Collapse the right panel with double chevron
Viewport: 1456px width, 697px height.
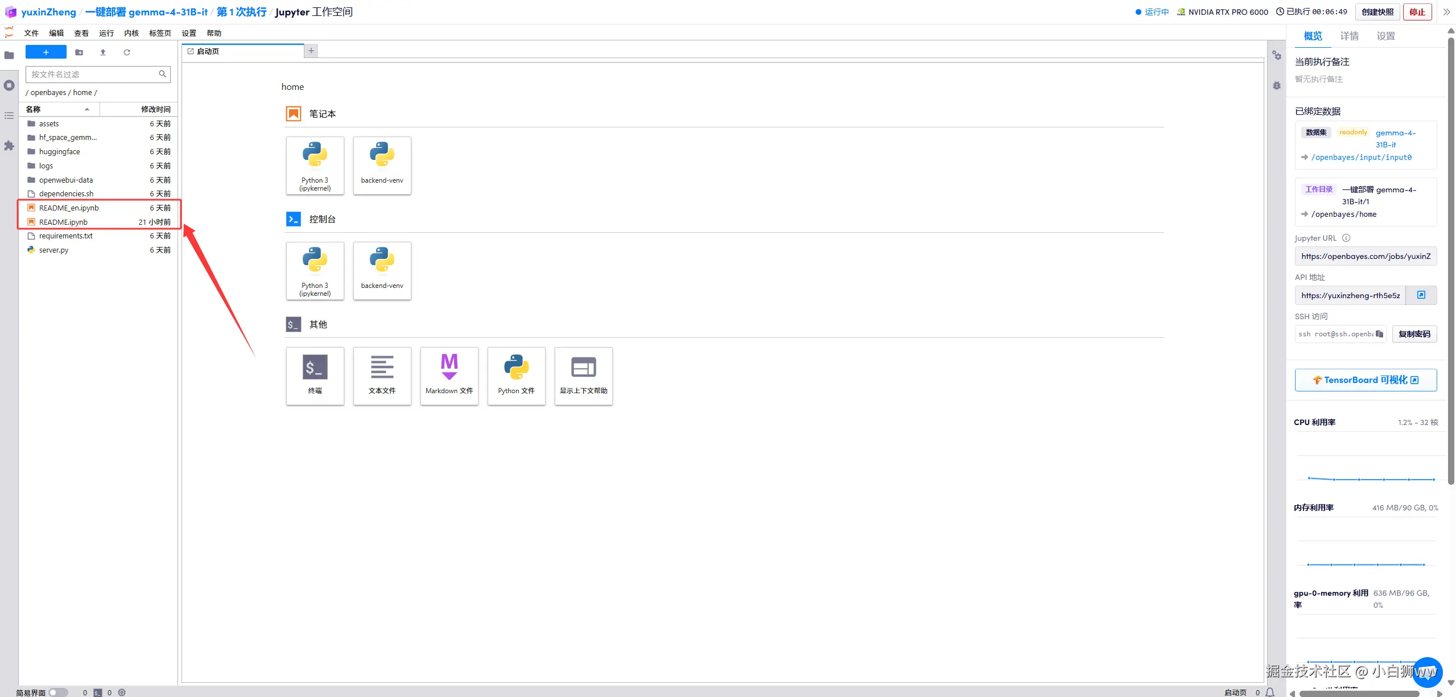1446,12
